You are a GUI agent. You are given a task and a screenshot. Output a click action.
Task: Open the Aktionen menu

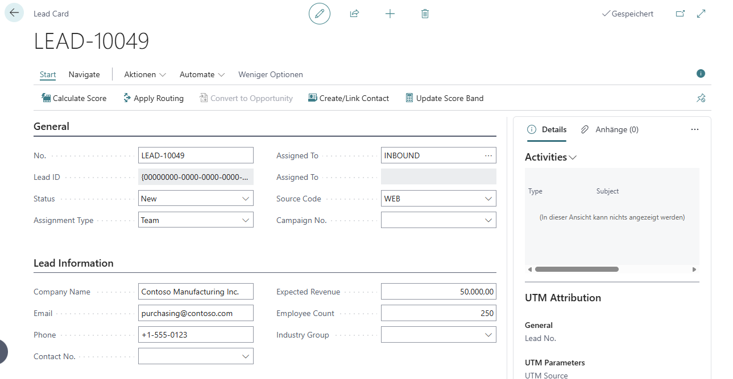coord(144,74)
